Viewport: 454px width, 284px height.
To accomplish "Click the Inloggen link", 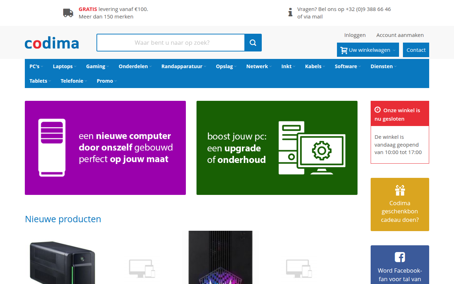I will (x=355, y=35).
